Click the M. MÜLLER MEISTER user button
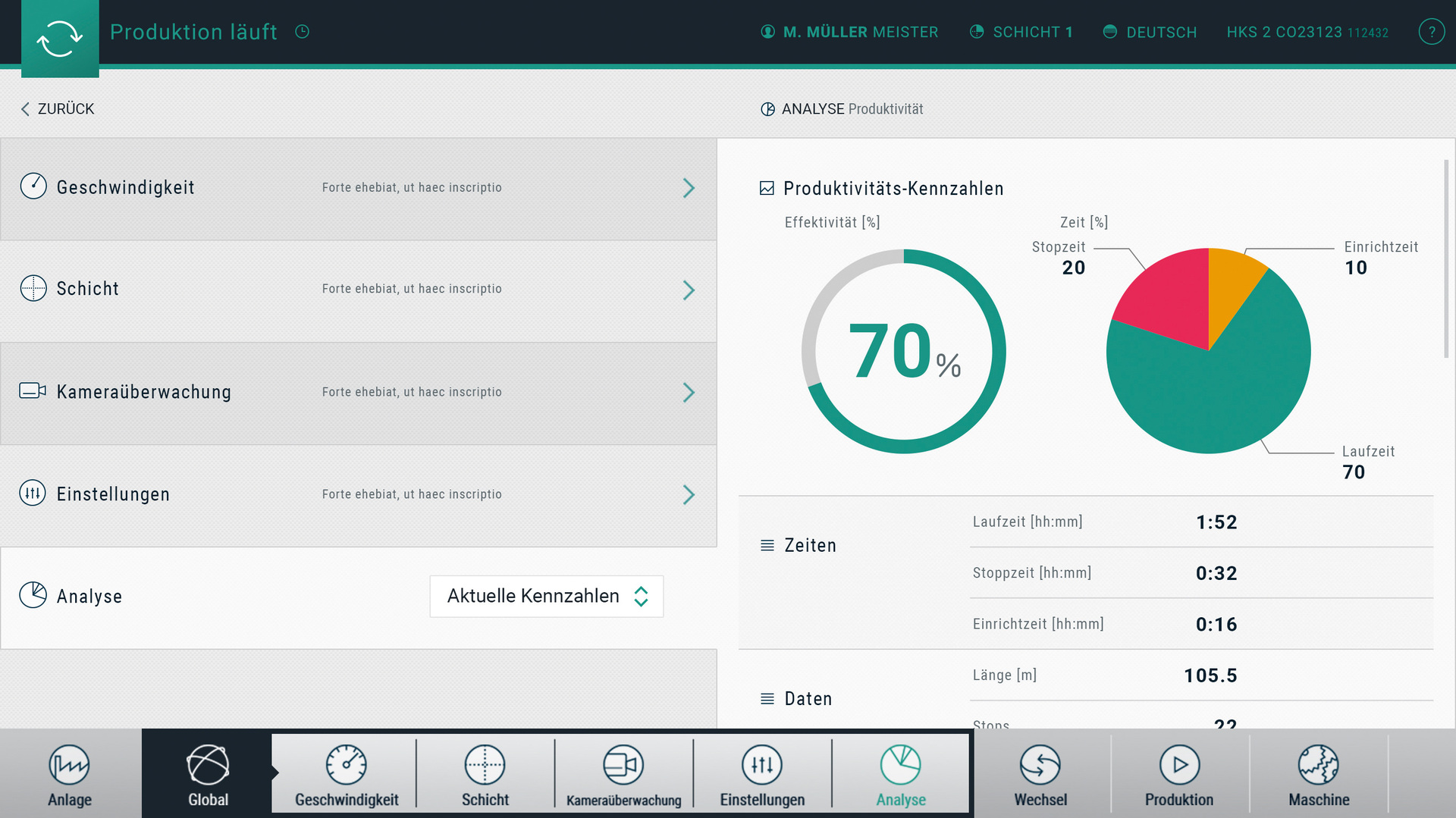Image resolution: width=1456 pixels, height=818 pixels. click(849, 32)
